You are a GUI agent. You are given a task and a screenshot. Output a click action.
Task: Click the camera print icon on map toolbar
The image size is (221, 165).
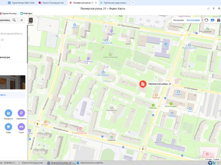pyautogui.click(x=219, y=20)
